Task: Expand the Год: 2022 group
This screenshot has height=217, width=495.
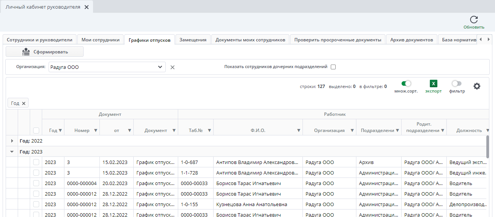Action: tap(12, 141)
